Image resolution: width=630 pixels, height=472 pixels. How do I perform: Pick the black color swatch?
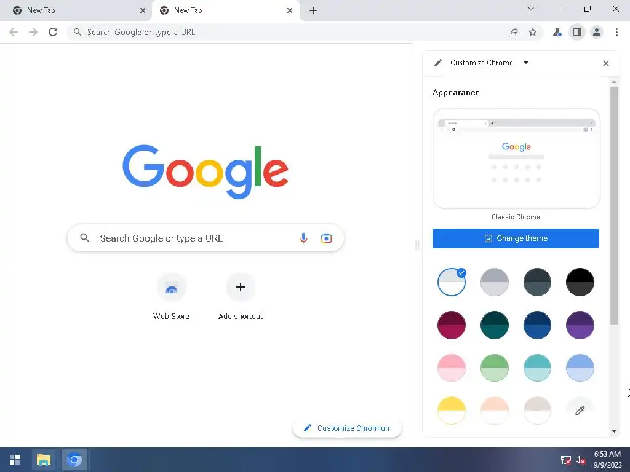(580, 281)
